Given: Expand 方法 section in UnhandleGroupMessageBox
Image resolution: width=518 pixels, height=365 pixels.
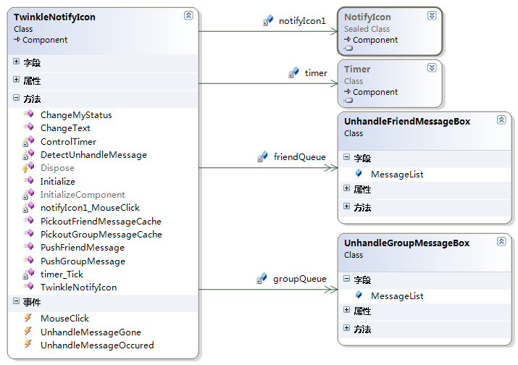Looking at the screenshot, I should click(346, 329).
